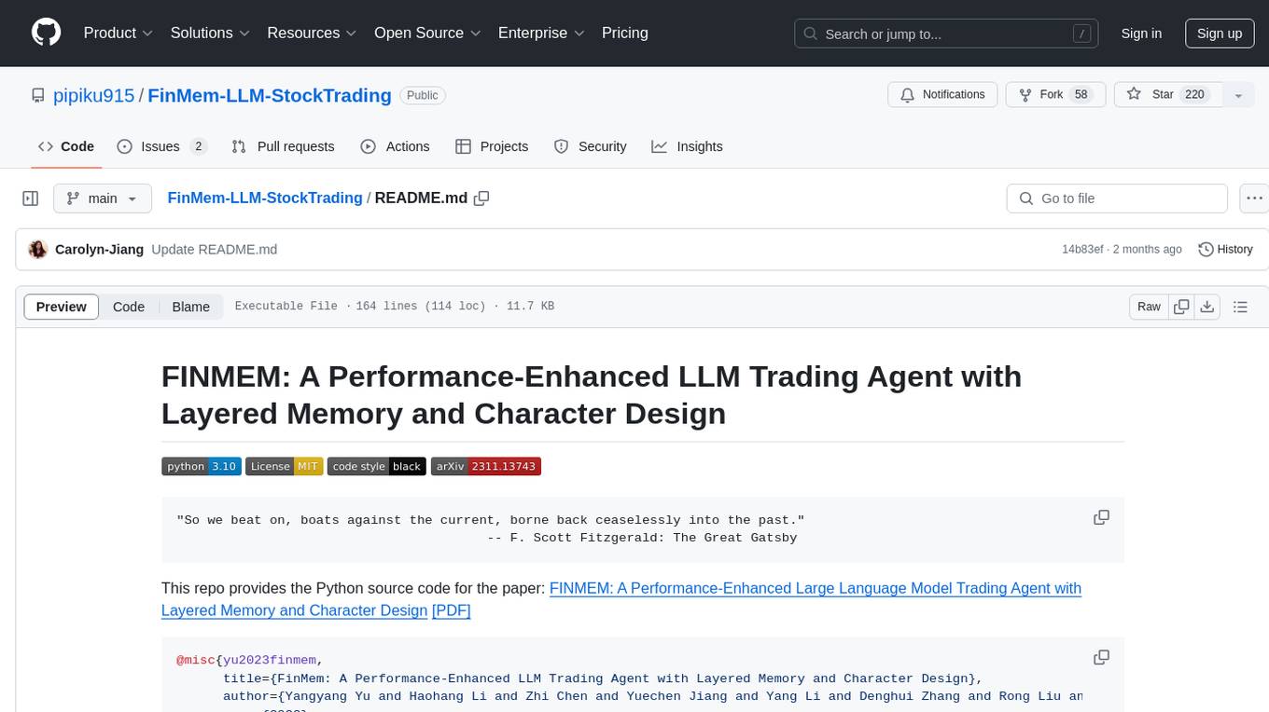Image resolution: width=1269 pixels, height=712 pixels.
Task: Copy the Gatsby quote code block
Action: (x=1101, y=517)
